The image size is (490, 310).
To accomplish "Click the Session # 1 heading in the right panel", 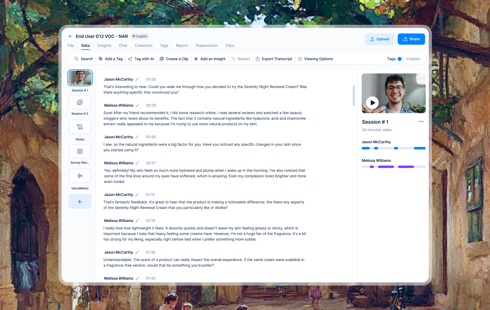I will pos(375,122).
